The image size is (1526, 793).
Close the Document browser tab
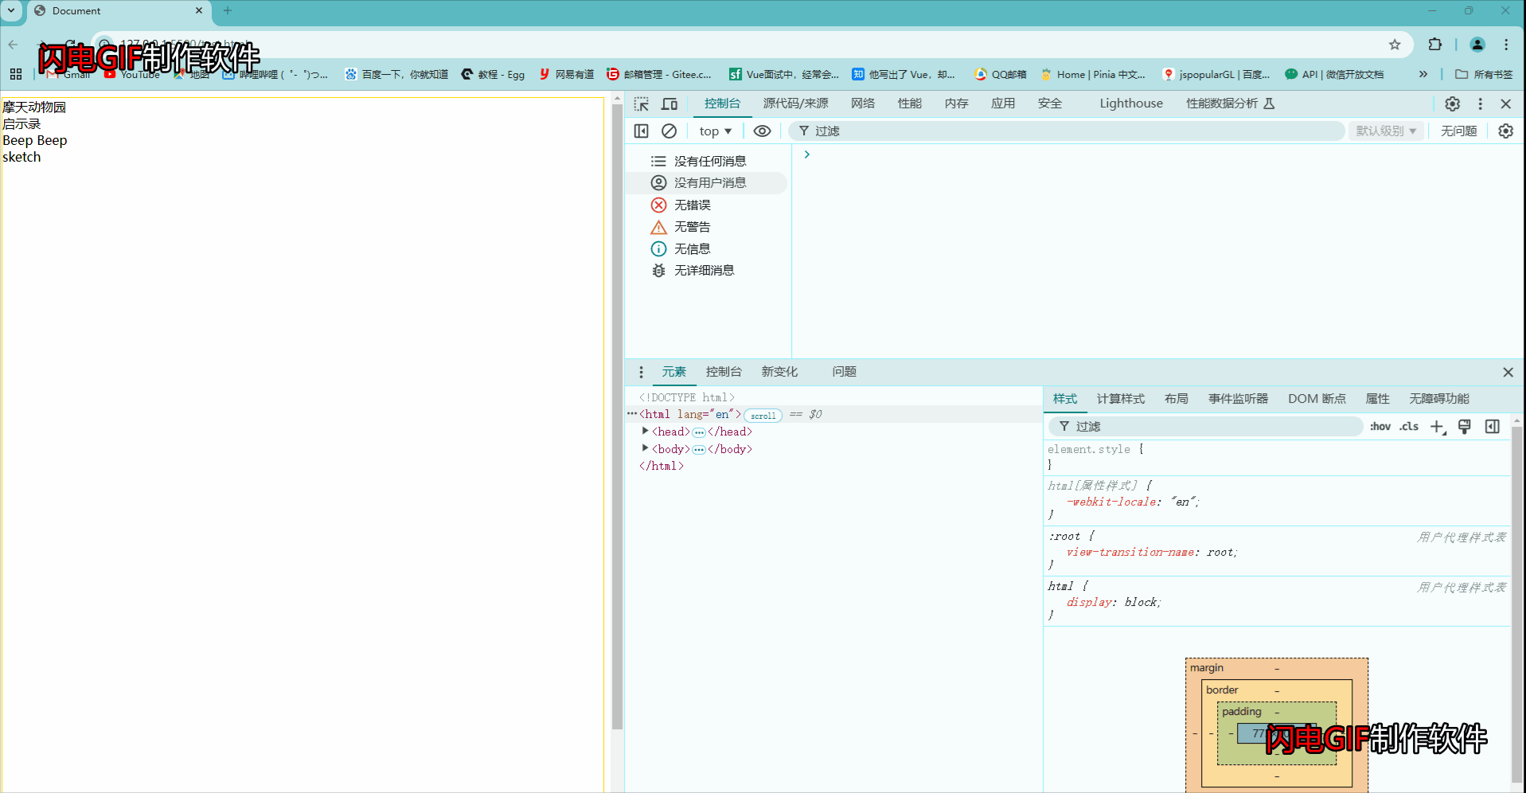coord(199,11)
